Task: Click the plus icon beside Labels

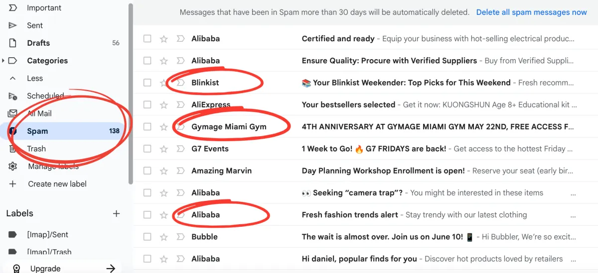Action: click(x=116, y=213)
